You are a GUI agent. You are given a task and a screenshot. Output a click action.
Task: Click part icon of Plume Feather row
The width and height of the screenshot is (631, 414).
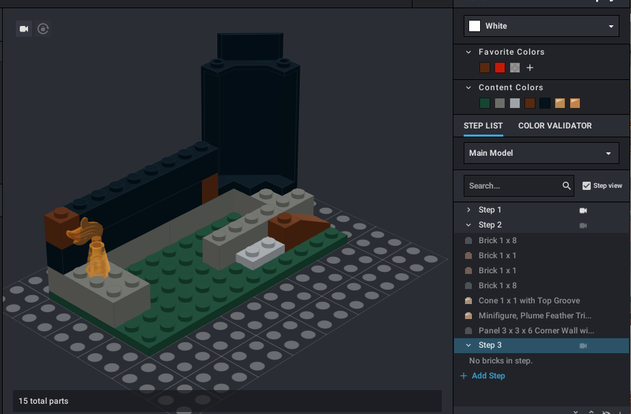pos(468,316)
